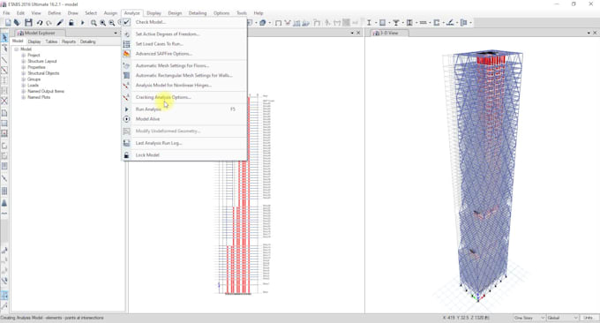The height and width of the screenshot is (323, 600).
Task: Choose Run Analysis from Analyze menu
Action: [x=184, y=109]
